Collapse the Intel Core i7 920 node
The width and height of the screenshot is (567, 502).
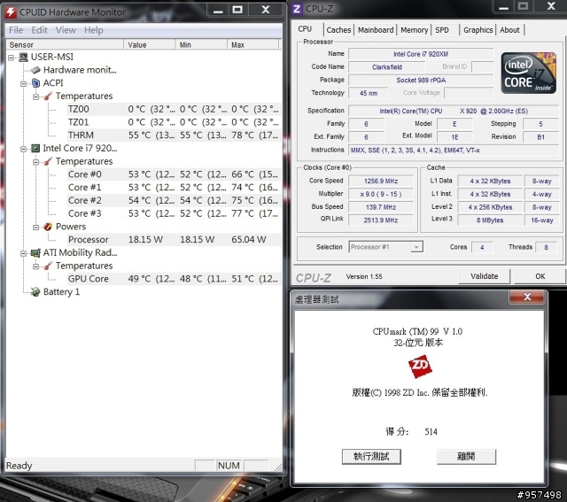click(24, 149)
